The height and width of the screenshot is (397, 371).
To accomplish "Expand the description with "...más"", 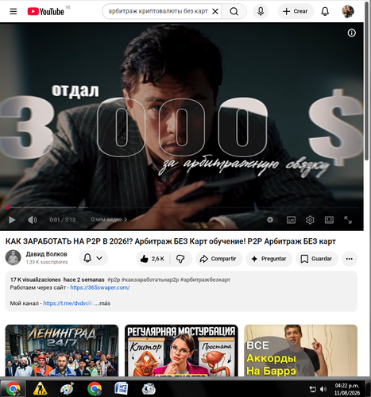I will click(102, 303).
